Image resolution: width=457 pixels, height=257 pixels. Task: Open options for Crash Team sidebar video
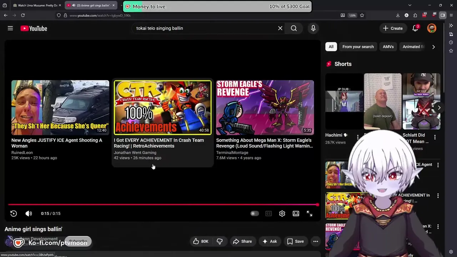tap(438, 196)
